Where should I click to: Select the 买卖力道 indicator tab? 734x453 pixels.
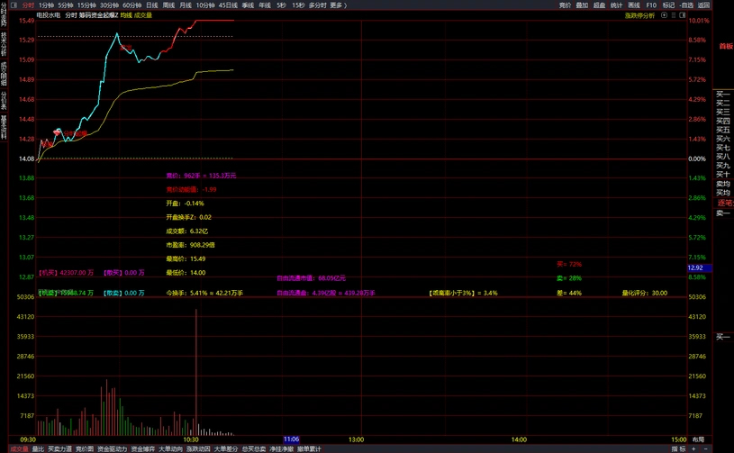(60, 448)
